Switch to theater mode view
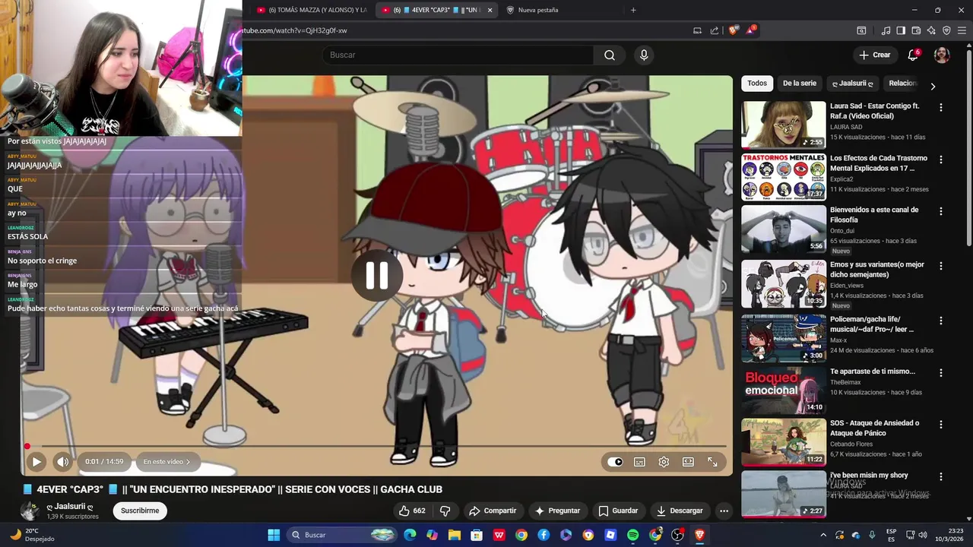 (688, 462)
